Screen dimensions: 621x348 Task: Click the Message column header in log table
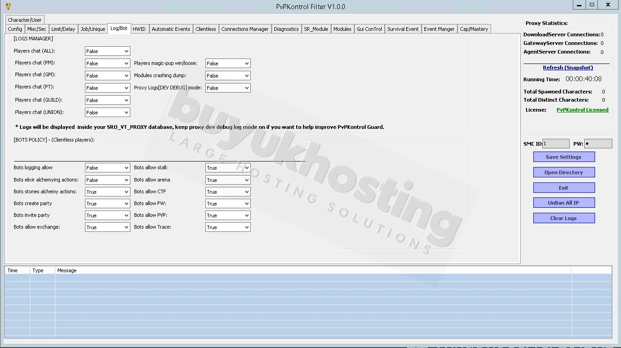coord(313,270)
